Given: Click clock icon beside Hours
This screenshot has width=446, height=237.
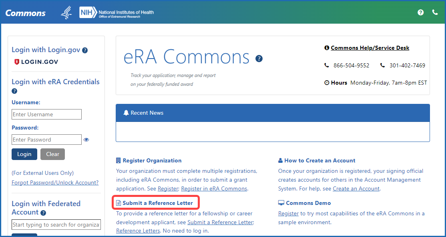Looking at the screenshot, I should point(327,83).
